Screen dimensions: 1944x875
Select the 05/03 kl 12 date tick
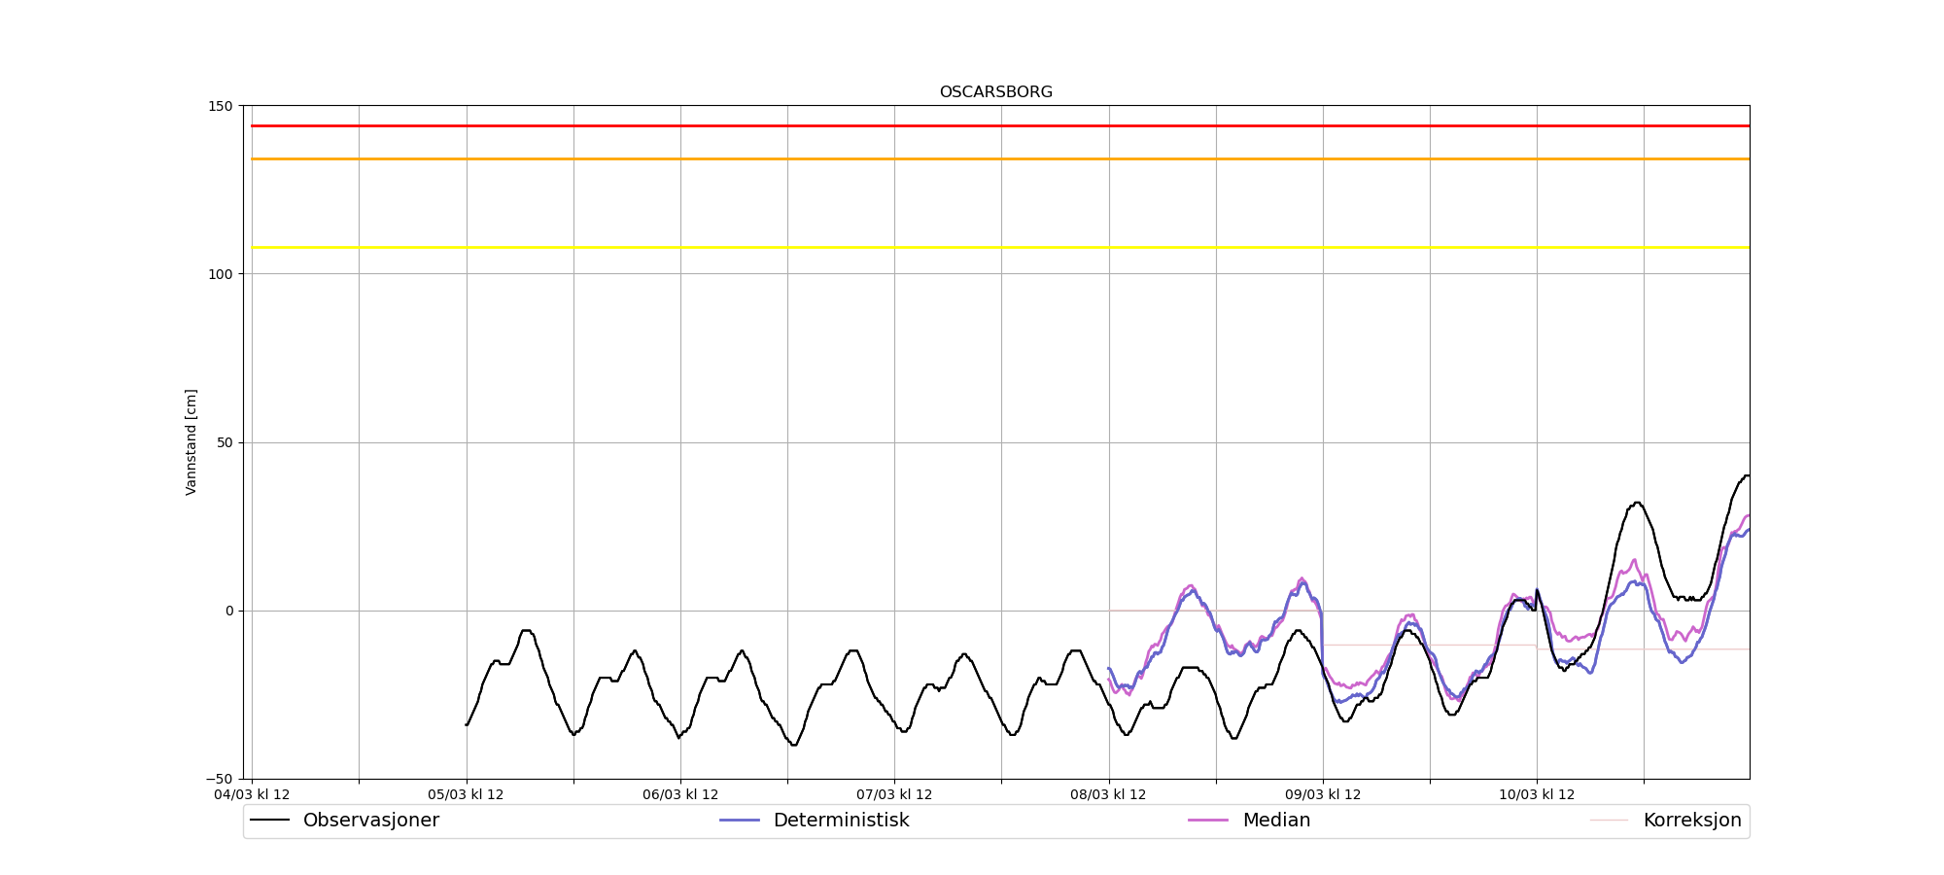tap(466, 794)
